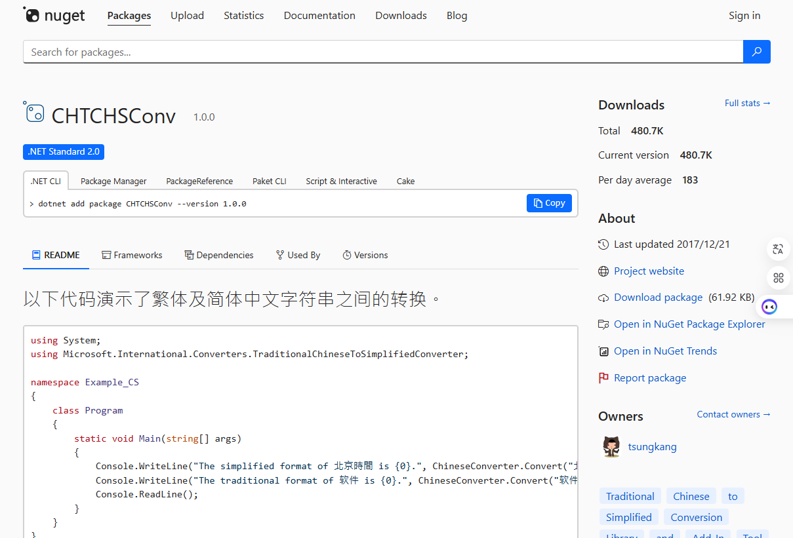Select the .NET CLI tab
Image resolution: width=793 pixels, height=538 pixels.
pos(46,181)
